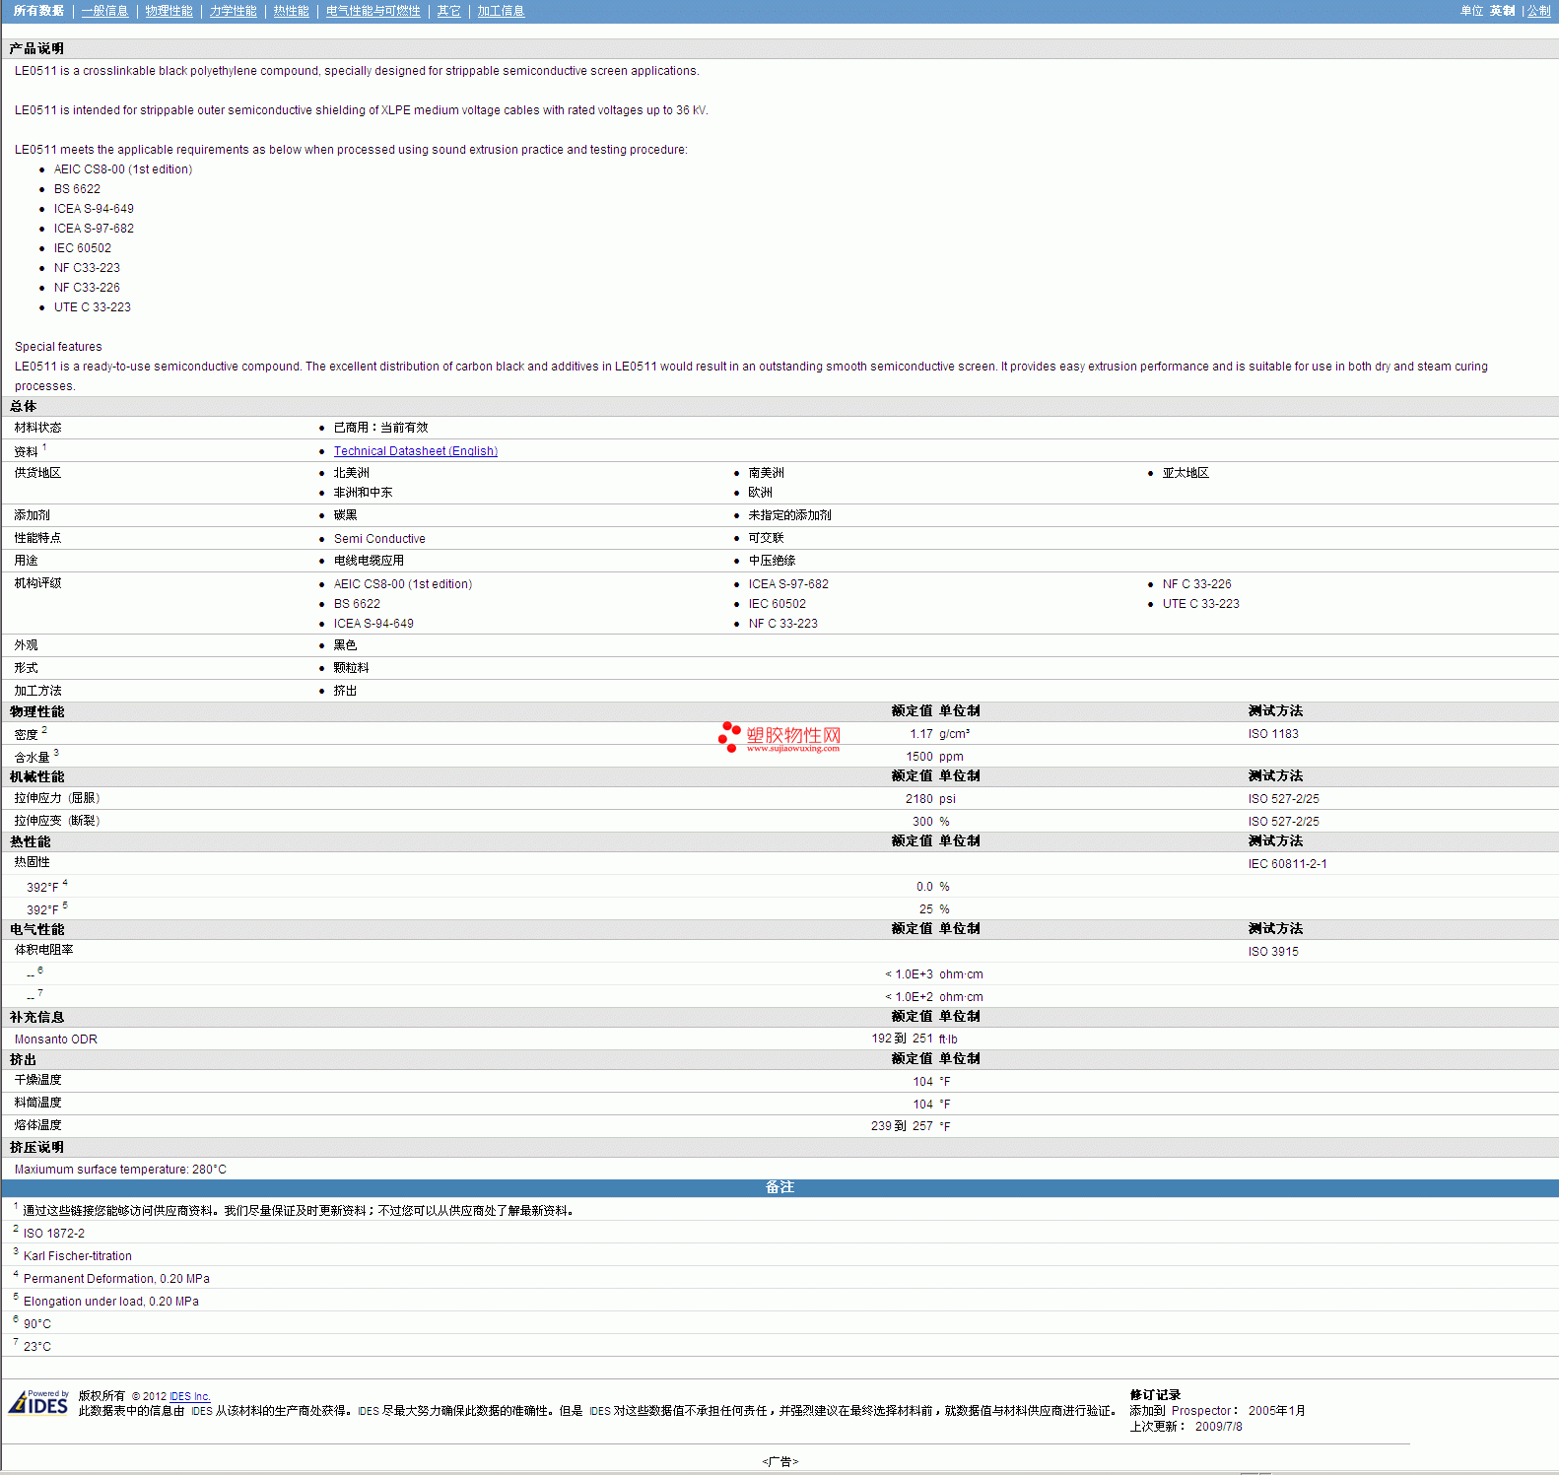Viewport: 1559px width, 1475px height.
Task: Select the IEC 60502 bullet in description
Action: tap(83, 248)
